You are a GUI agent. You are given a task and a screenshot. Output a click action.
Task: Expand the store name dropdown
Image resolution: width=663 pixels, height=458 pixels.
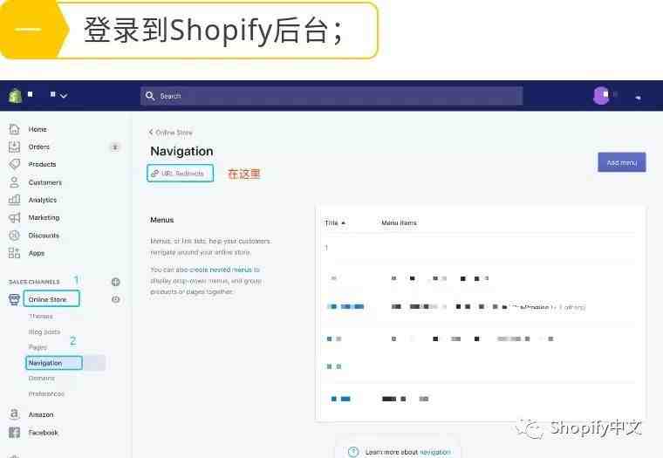58,95
